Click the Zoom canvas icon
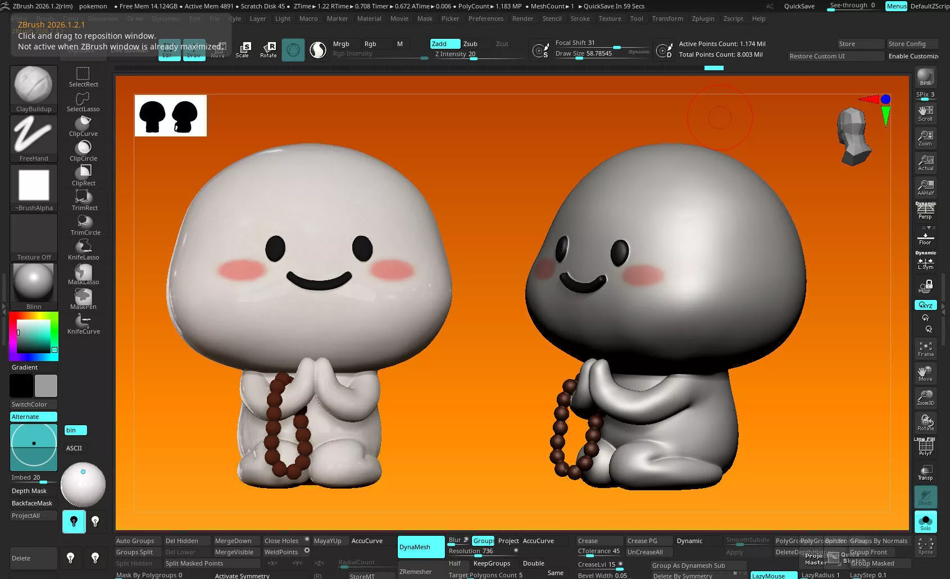The height and width of the screenshot is (579, 950). click(925, 138)
